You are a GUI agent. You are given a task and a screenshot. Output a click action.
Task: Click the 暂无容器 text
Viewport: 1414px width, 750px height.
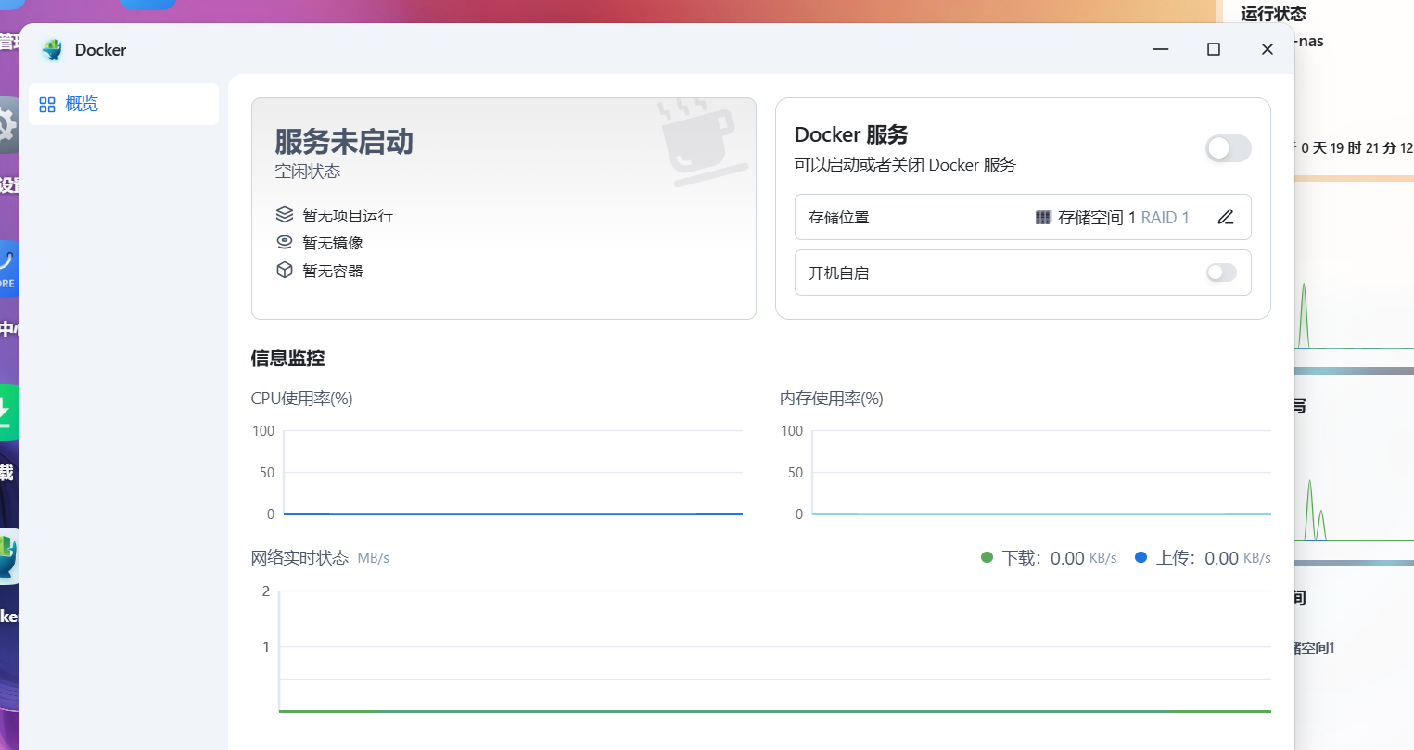(333, 271)
